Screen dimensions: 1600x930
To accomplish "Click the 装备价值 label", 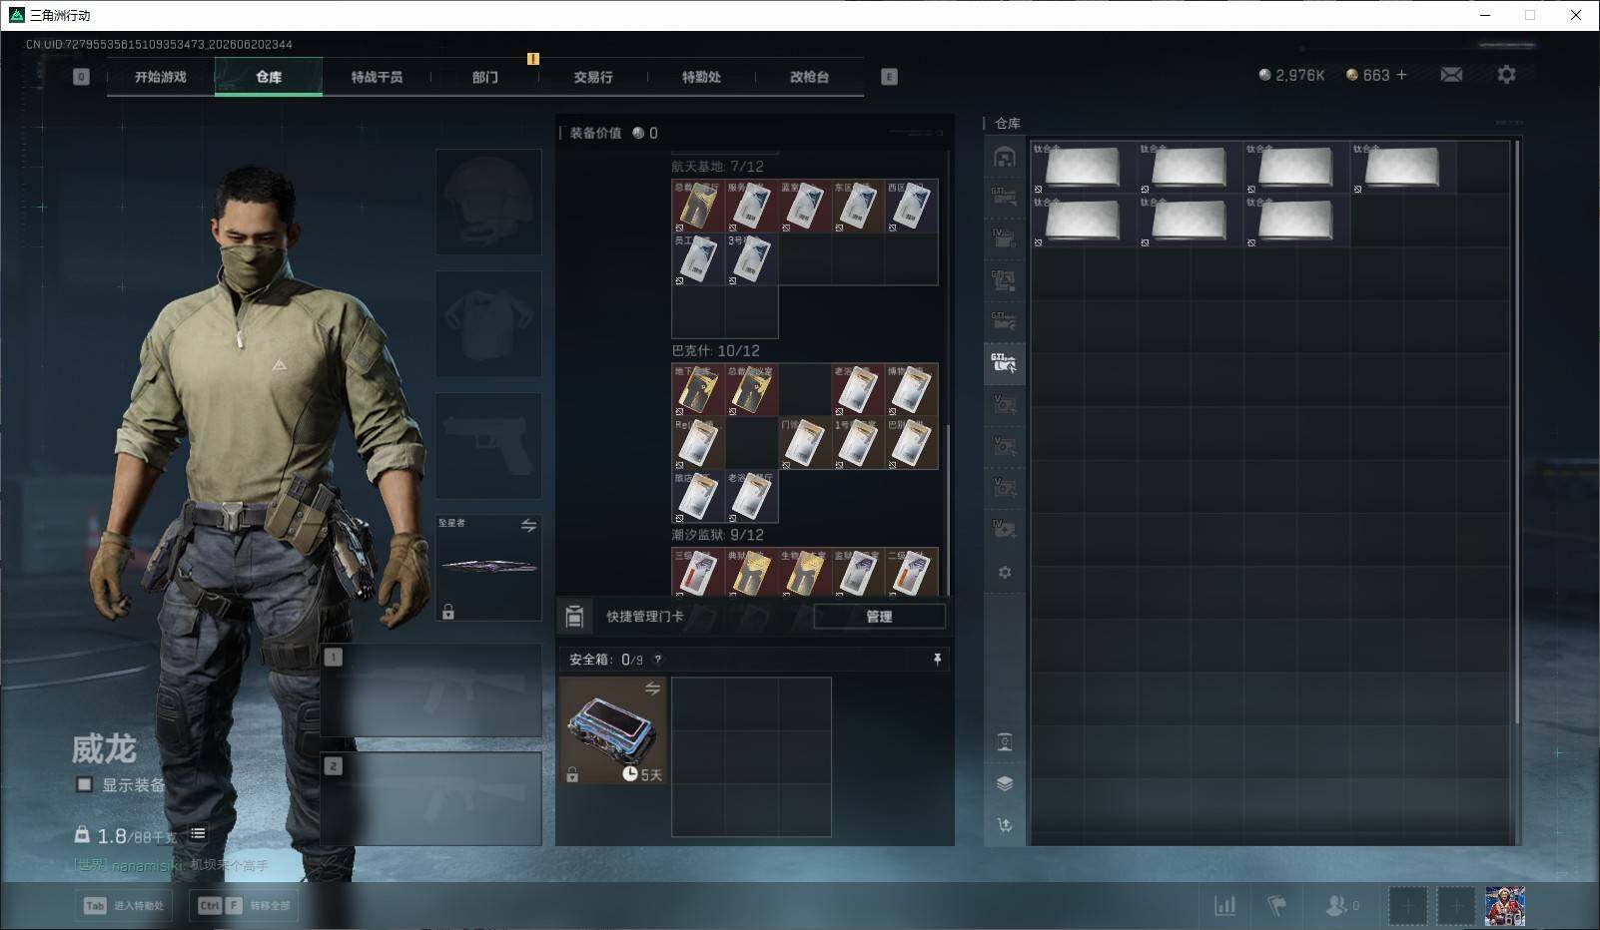I will tap(595, 133).
